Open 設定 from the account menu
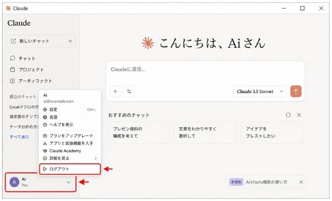This screenshot has width=332, height=201. point(70,110)
